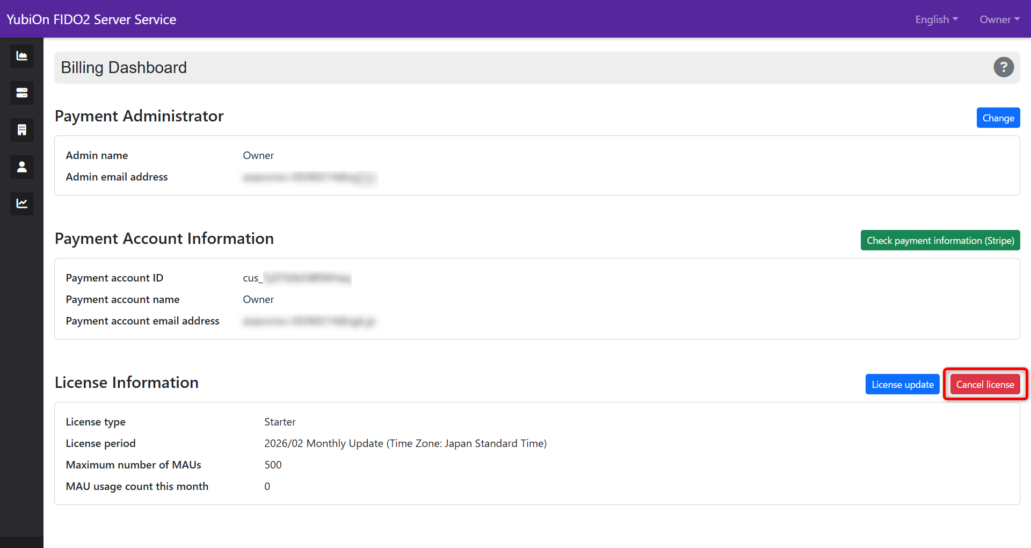Viewport: 1031px width, 548px height.
Task: Open the area chart dashboard sidebar icon
Action: [21, 56]
